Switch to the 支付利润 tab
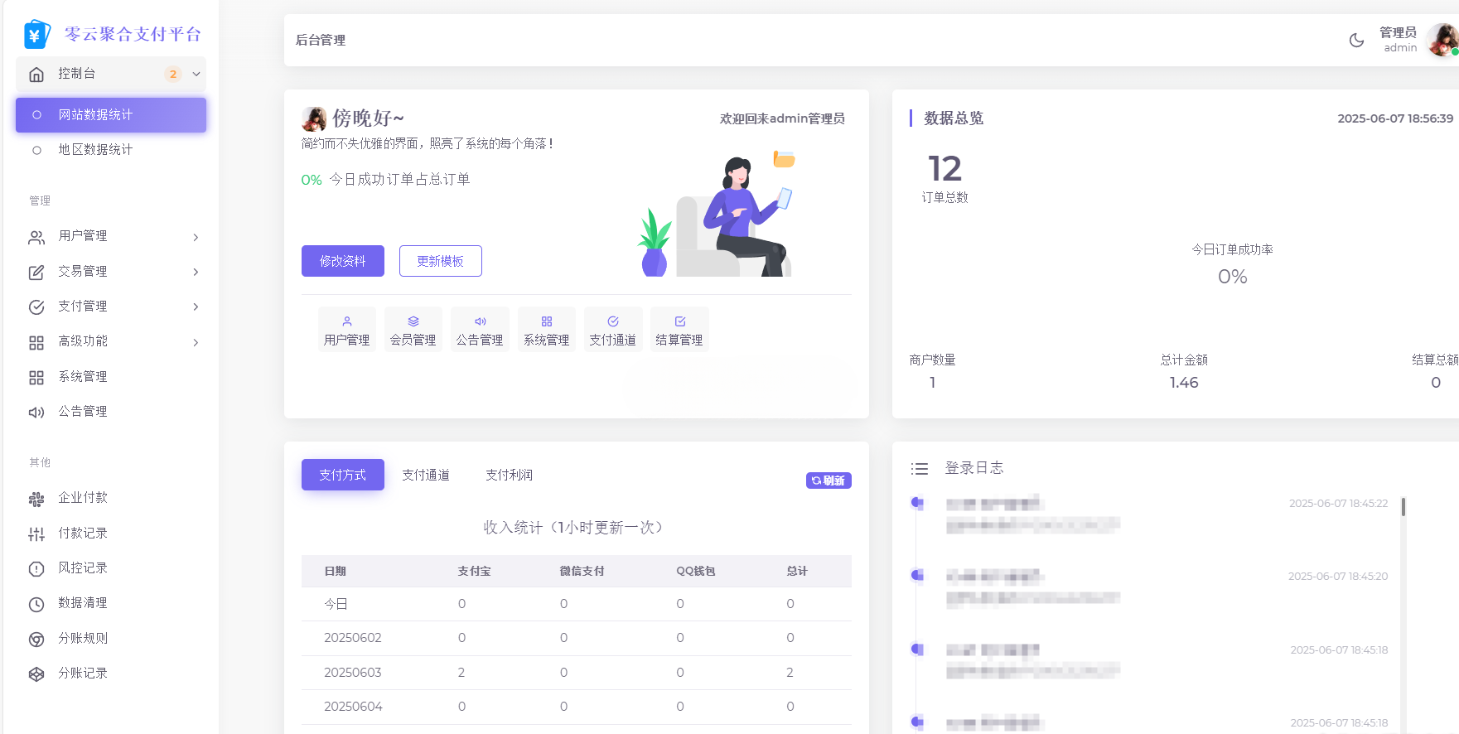 pos(509,475)
